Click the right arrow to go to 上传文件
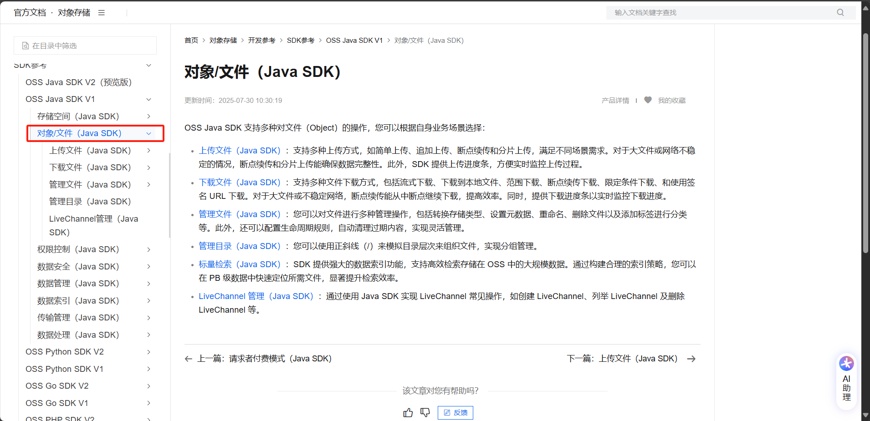The image size is (870, 421). [x=691, y=359]
